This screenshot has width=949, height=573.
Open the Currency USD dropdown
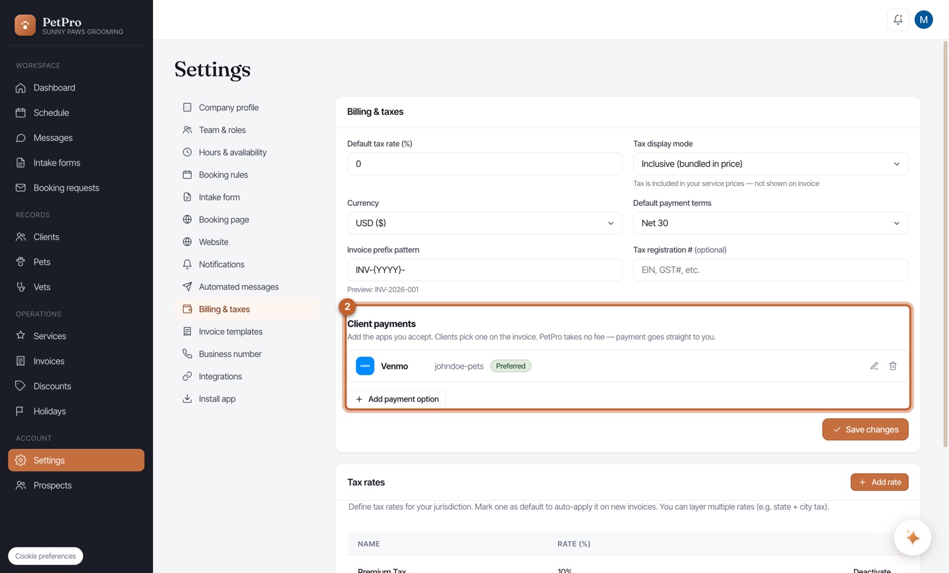click(x=484, y=223)
